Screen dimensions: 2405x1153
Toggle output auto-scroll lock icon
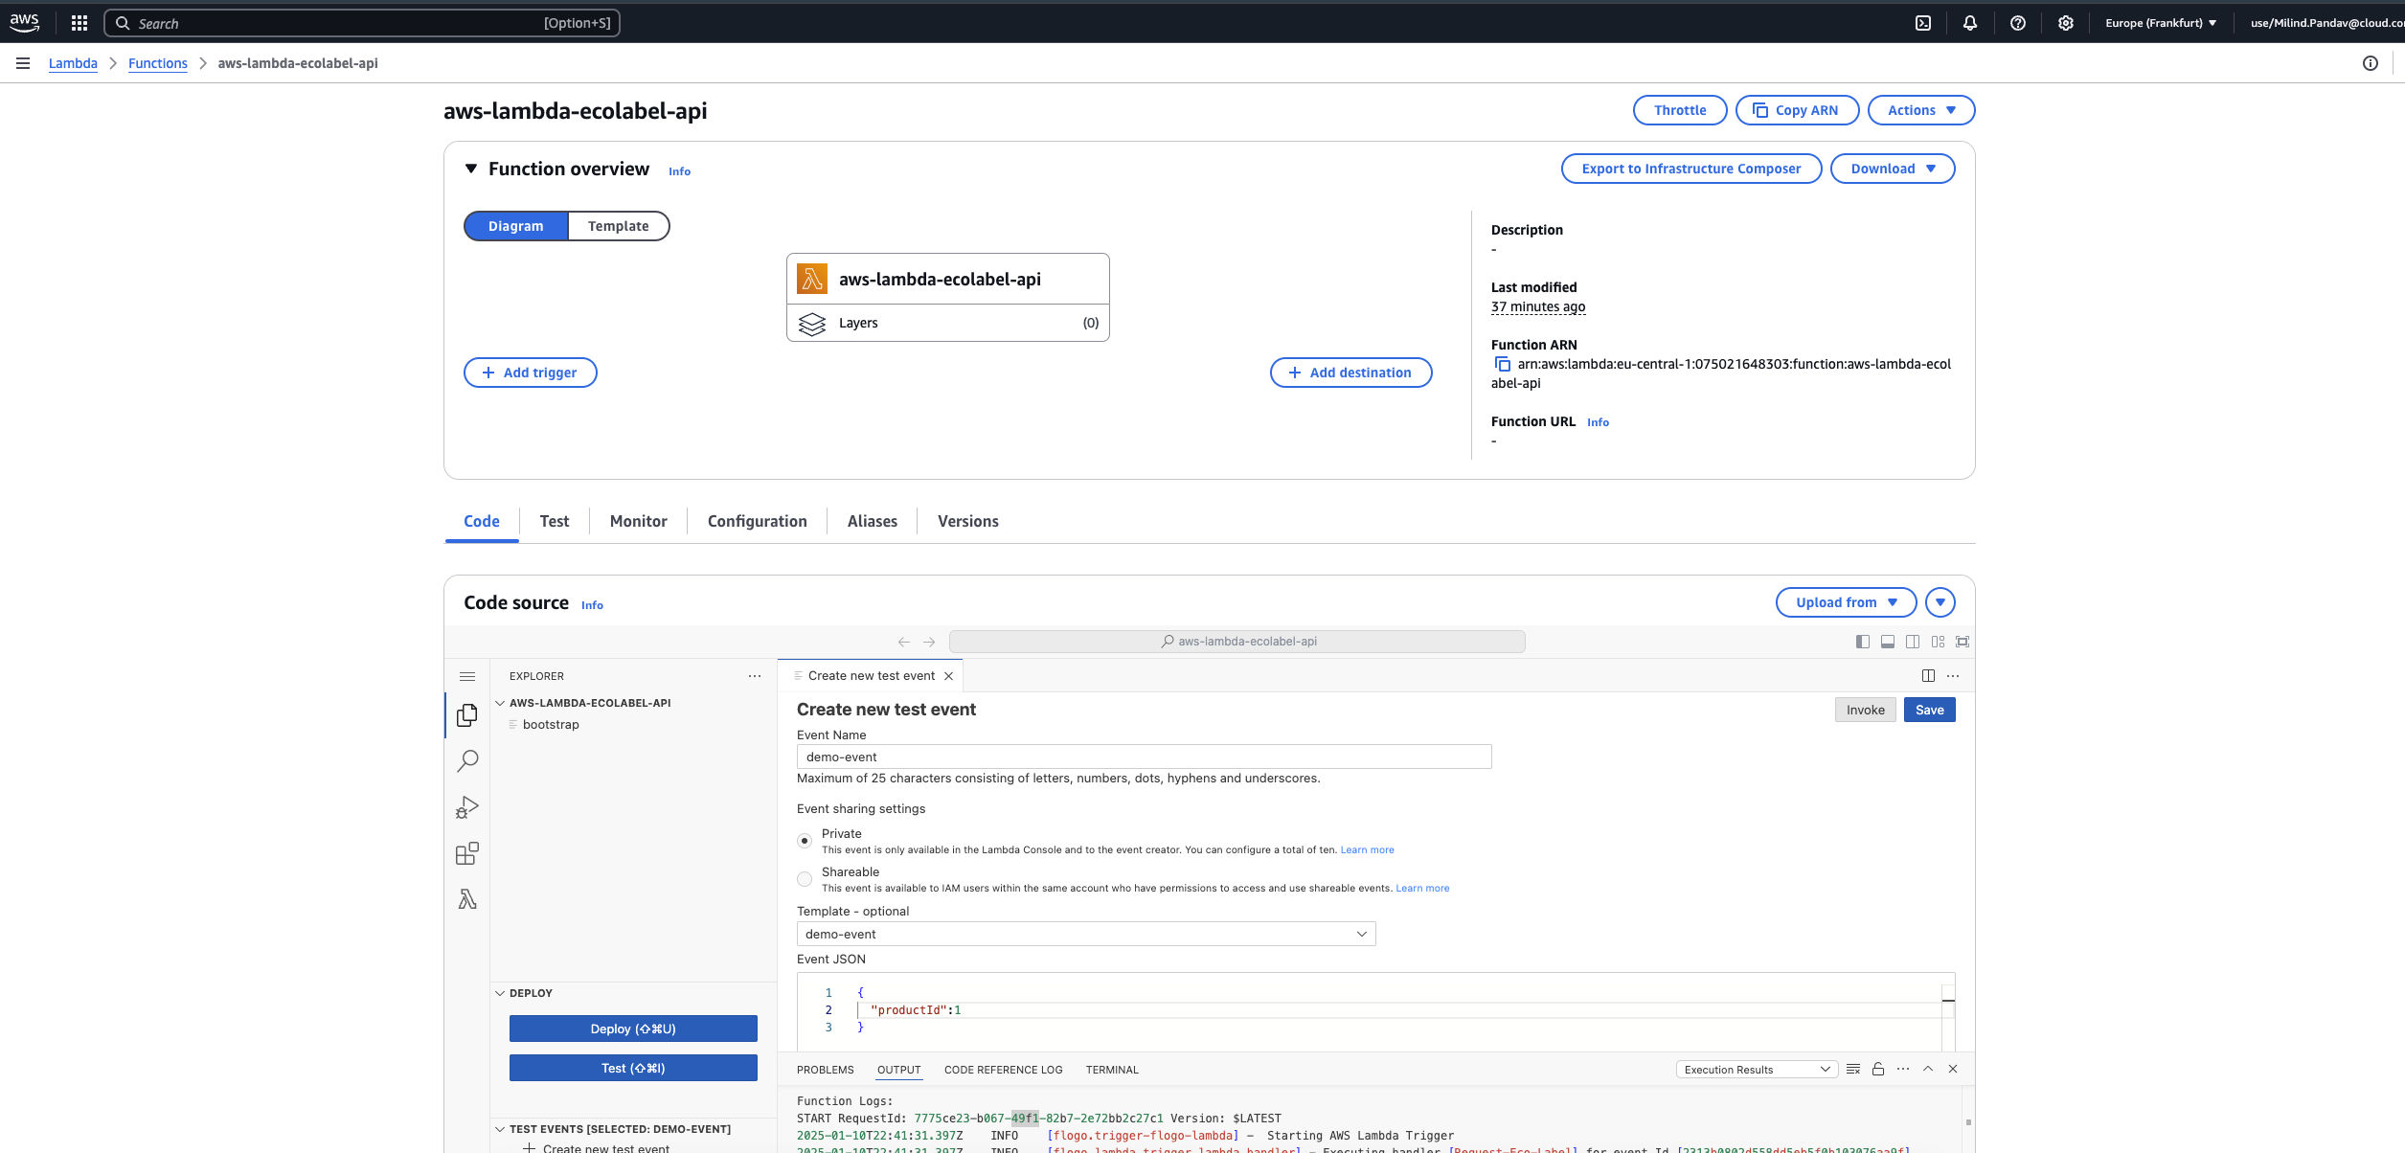click(x=1878, y=1069)
